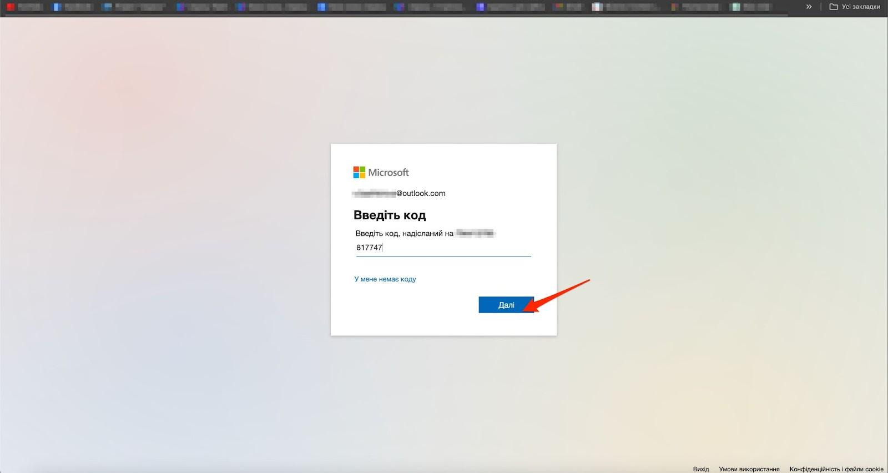The width and height of the screenshot is (888, 473).
Task: Click the Microsoft logo in the dialog
Action: (x=381, y=173)
